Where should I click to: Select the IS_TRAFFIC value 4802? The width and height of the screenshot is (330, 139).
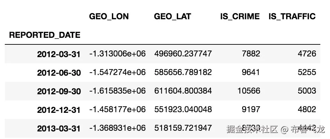pyautogui.click(x=307, y=109)
